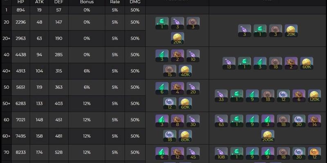This screenshot has width=327, height=163.
Task: Click the purple flower icon labeled 13
Action: (229, 63)
